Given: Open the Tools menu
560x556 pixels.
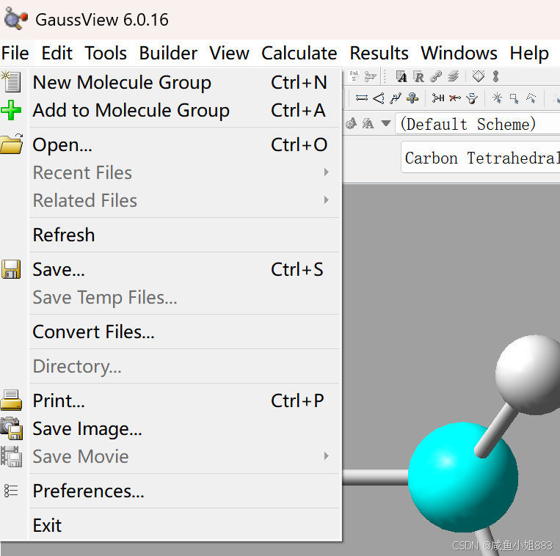Looking at the screenshot, I should (106, 53).
